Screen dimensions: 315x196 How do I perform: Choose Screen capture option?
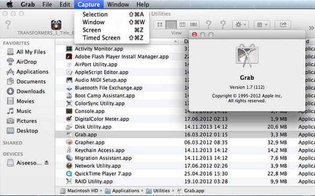pos(112,30)
